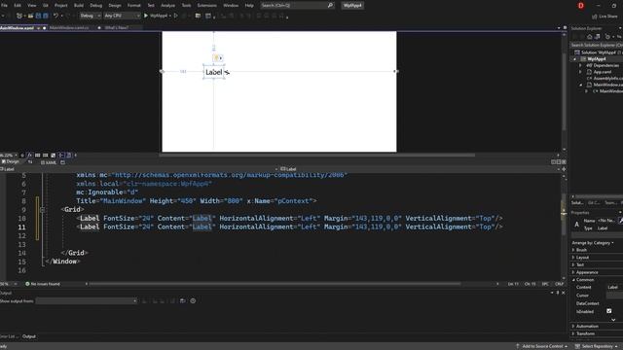Click Start Without Debugging outline play icon
This screenshot has height=350, width=623.
[x=175, y=16]
